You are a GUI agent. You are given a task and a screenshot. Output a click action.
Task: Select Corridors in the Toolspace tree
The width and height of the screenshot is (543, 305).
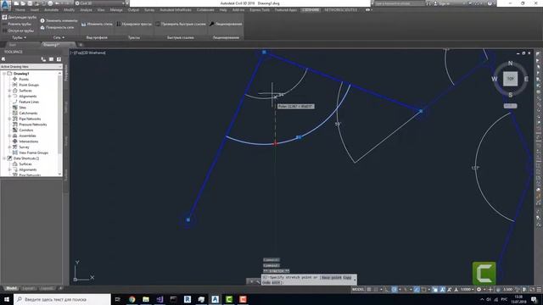pyautogui.click(x=26, y=130)
